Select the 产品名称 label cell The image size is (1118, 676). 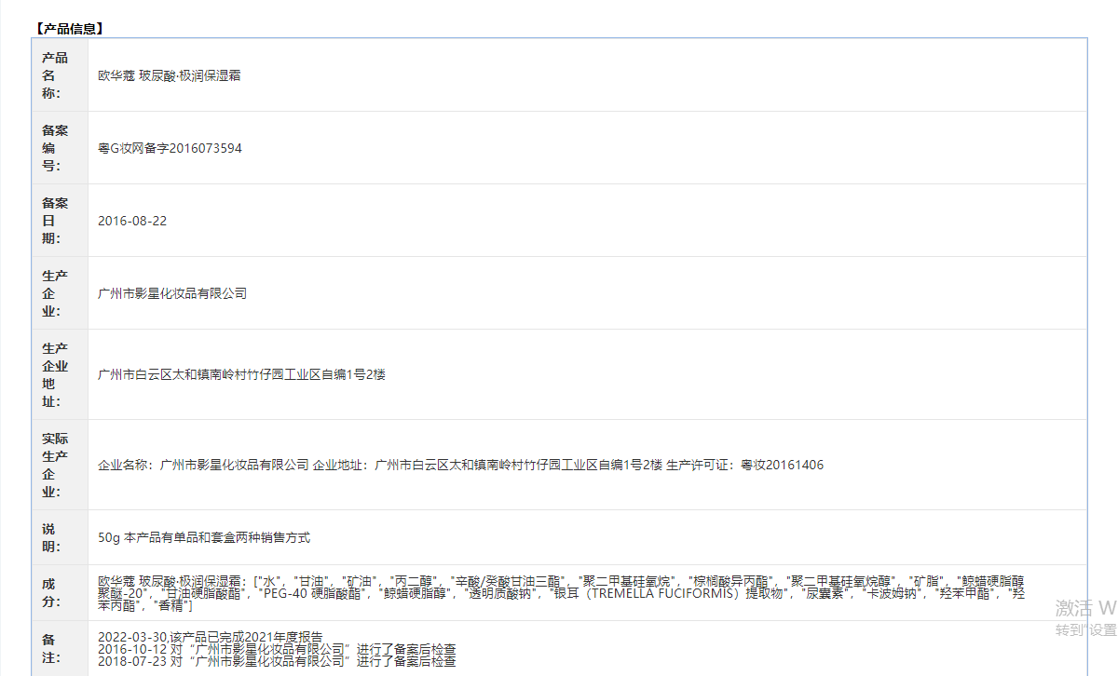(x=60, y=75)
